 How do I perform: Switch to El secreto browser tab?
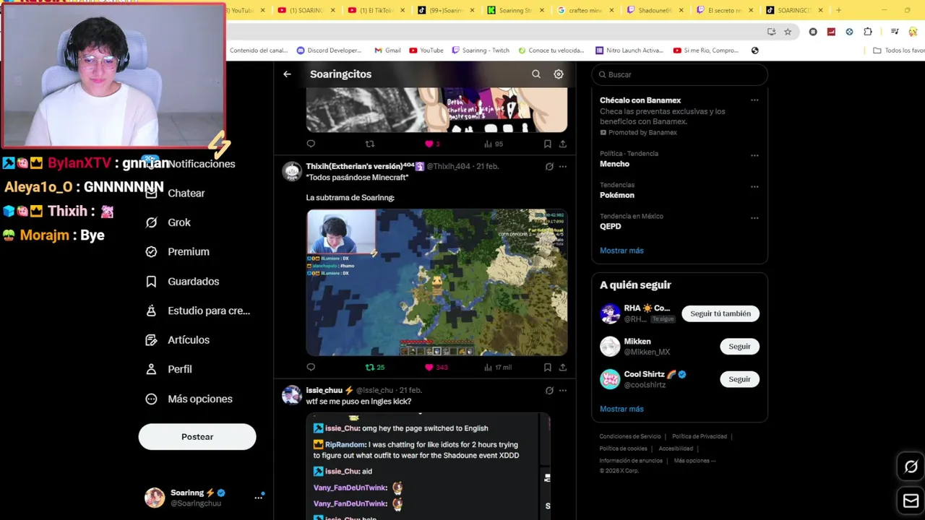(723, 10)
